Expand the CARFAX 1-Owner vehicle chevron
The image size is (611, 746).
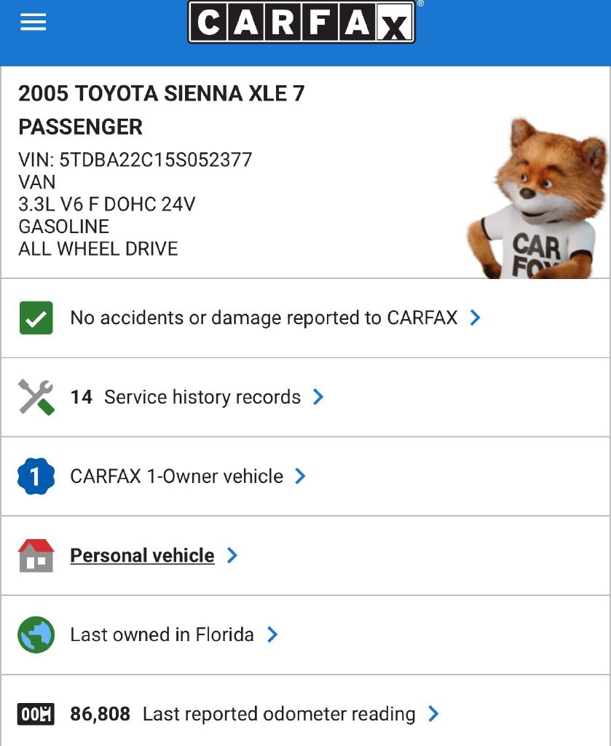pyautogui.click(x=300, y=476)
